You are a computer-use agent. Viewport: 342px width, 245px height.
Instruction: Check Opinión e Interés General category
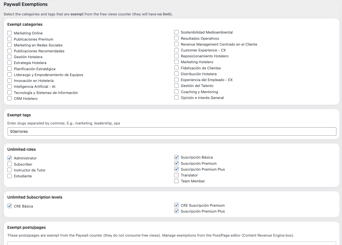tap(176, 97)
